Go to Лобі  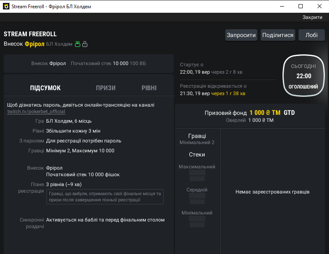pos(311,35)
